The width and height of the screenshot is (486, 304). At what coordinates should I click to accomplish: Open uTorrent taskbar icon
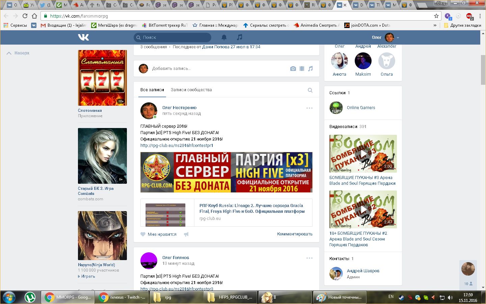pyautogui.click(x=30, y=297)
